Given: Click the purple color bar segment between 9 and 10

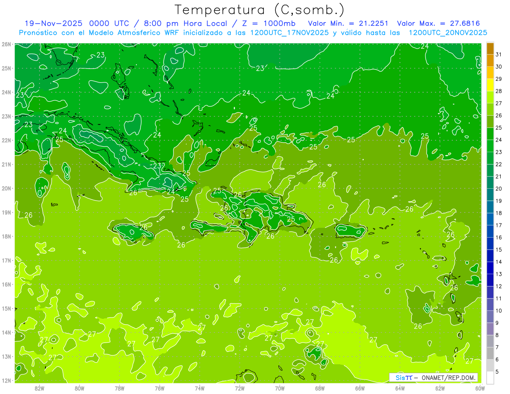Looking at the screenshot, I should (490, 317).
